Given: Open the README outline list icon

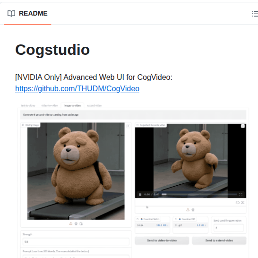Looking at the screenshot, I should point(255,14).
